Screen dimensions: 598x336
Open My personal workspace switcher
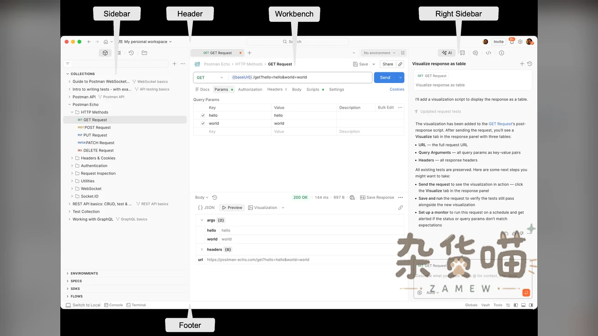tap(145, 42)
